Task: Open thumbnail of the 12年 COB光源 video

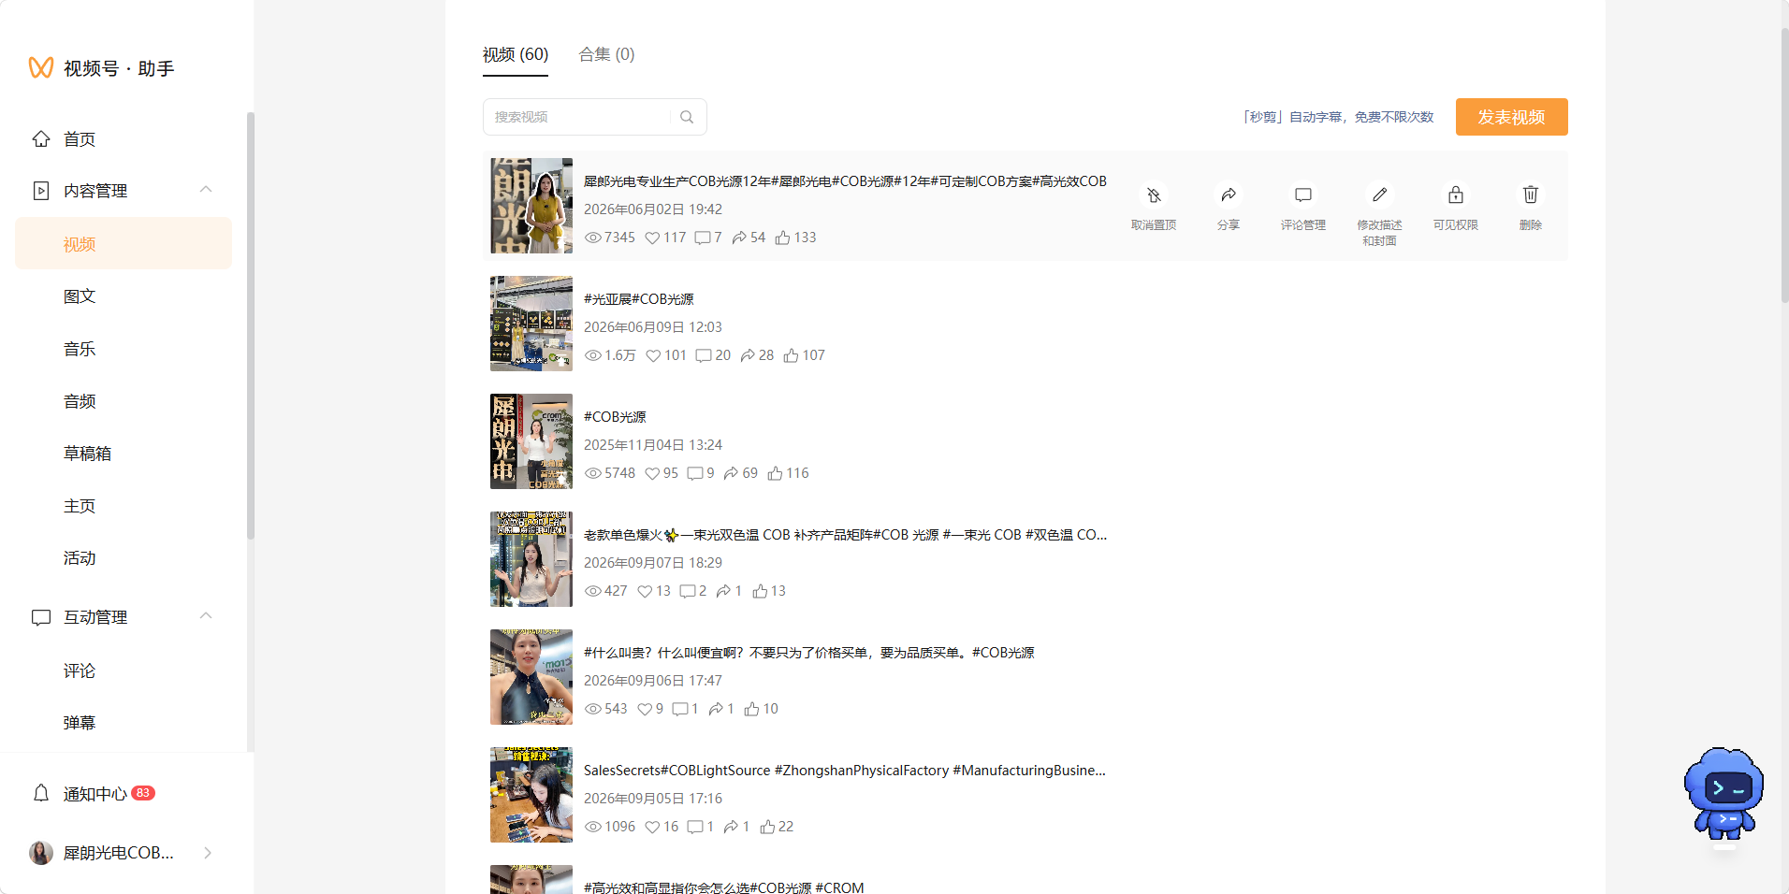Action: pos(531,206)
